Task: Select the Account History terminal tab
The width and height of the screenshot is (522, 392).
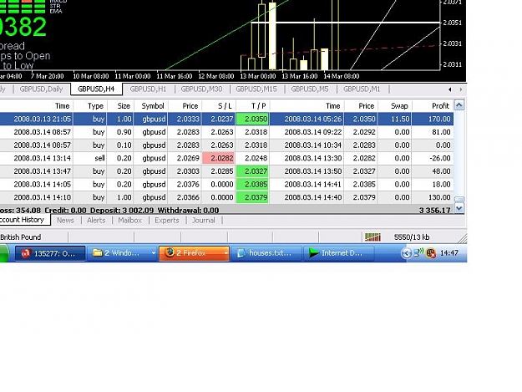Action: (x=23, y=220)
